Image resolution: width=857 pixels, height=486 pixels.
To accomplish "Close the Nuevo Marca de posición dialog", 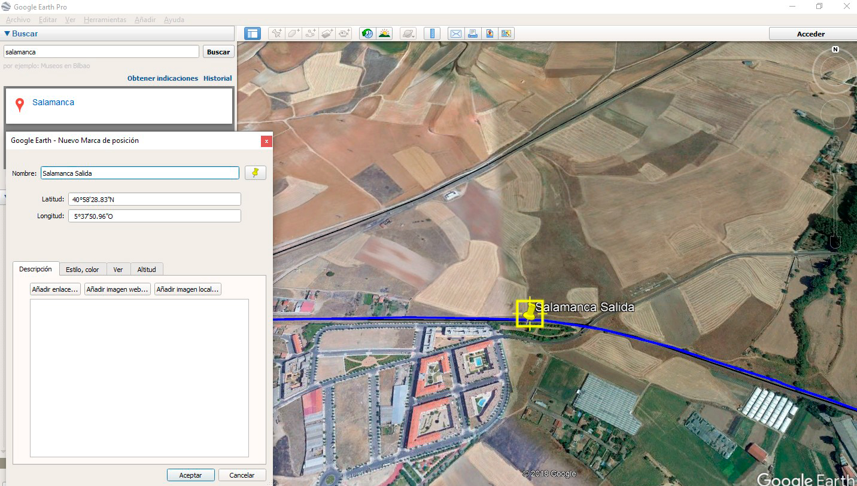I will pyautogui.click(x=266, y=141).
